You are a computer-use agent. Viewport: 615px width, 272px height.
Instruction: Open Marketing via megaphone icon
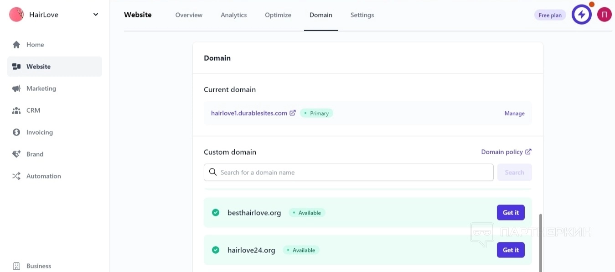coord(16,89)
